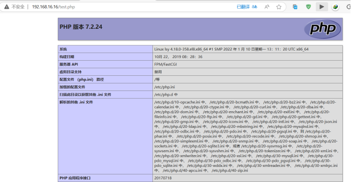Click the 服务器 API row label
351x182 pixels.
point(105,64)
